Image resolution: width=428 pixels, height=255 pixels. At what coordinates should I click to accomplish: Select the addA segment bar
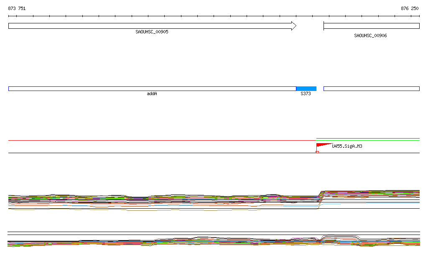coord(152,88)
